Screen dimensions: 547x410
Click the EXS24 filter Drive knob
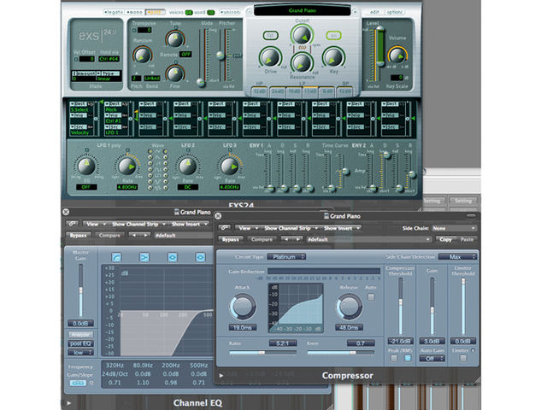pyautogui.click(x=270, y=57)
